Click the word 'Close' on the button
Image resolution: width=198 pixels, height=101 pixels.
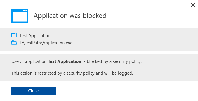pyautogui.click(x=34, y=91)
